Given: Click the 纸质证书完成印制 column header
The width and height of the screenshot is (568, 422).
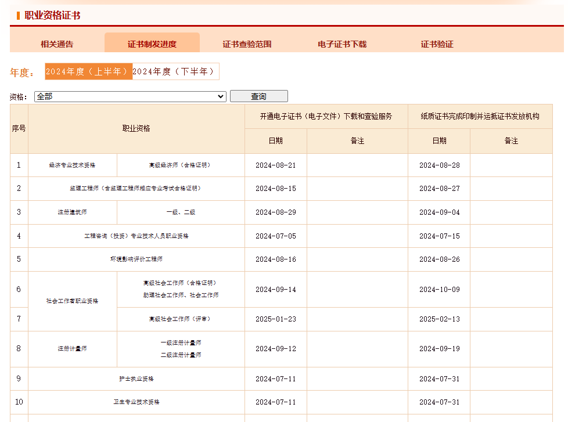Looking at the screenshot, I should pos(480,116).
